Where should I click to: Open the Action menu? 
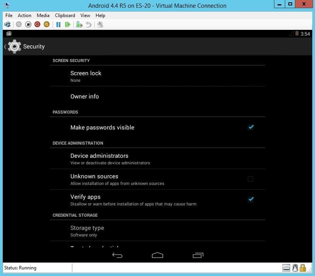(24, 16)
